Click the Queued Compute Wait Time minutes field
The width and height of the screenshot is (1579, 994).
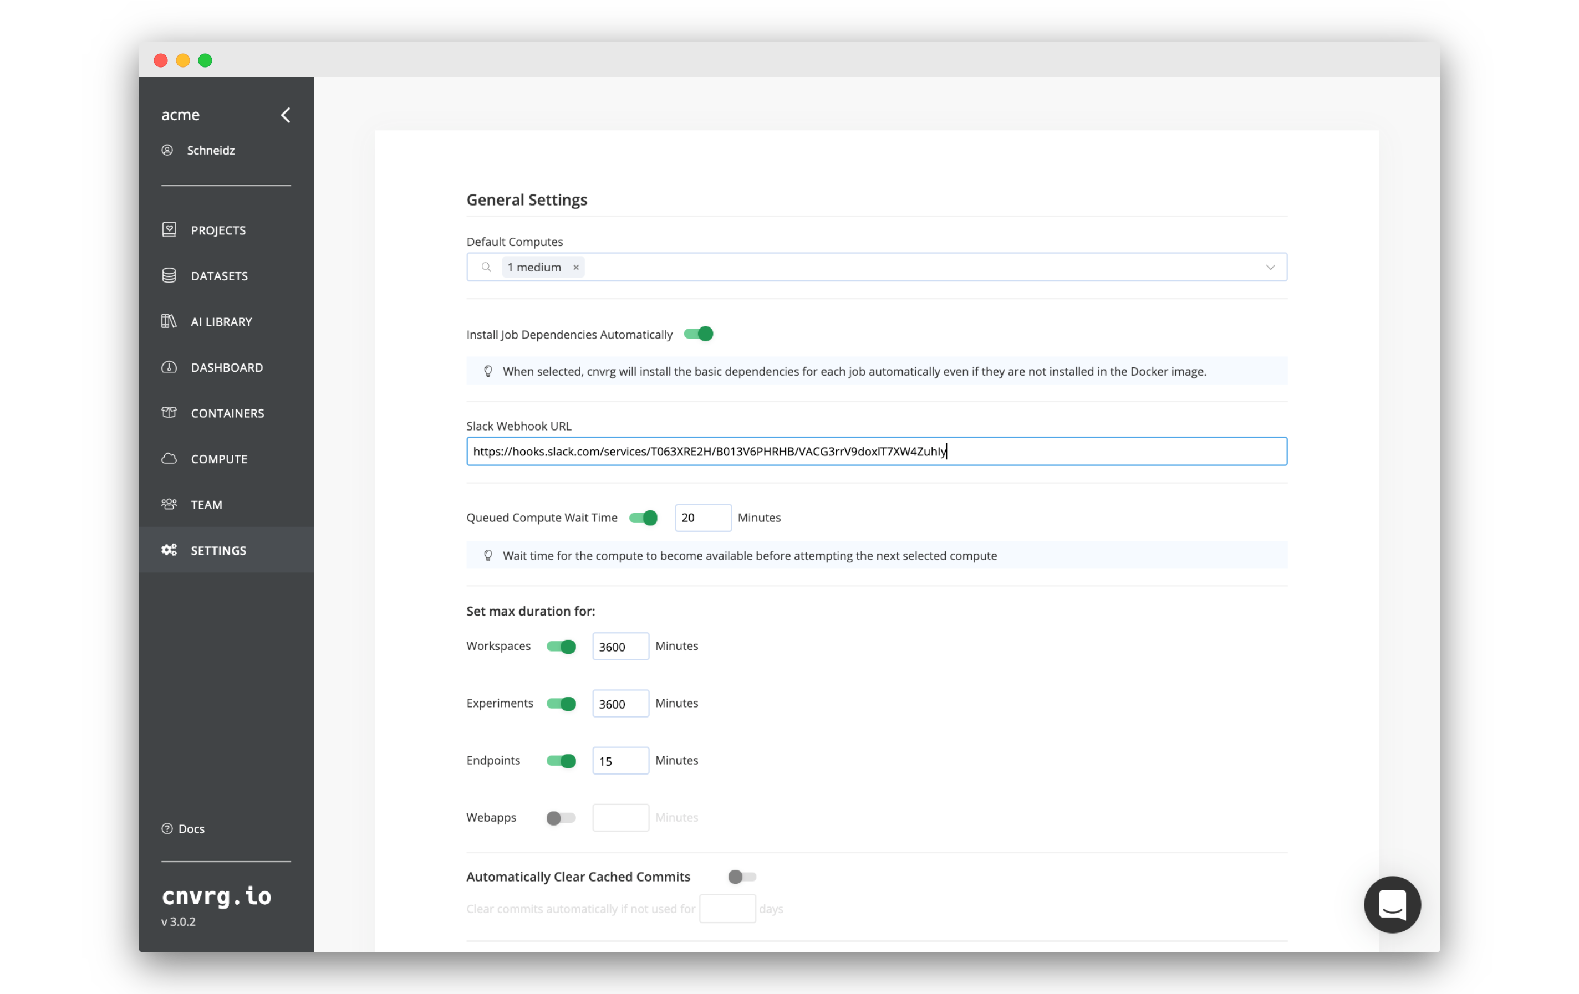point(703,518)
